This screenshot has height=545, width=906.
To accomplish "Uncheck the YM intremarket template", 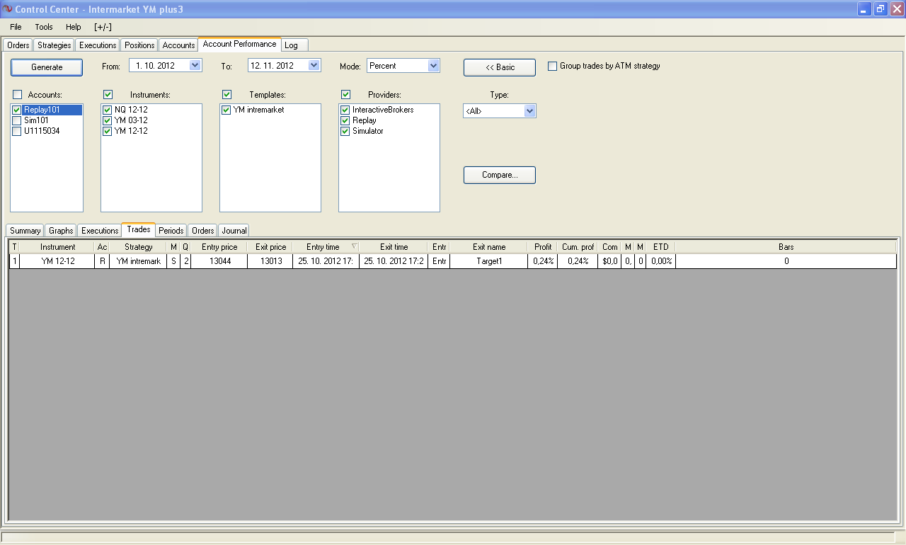I will point(226,110).
